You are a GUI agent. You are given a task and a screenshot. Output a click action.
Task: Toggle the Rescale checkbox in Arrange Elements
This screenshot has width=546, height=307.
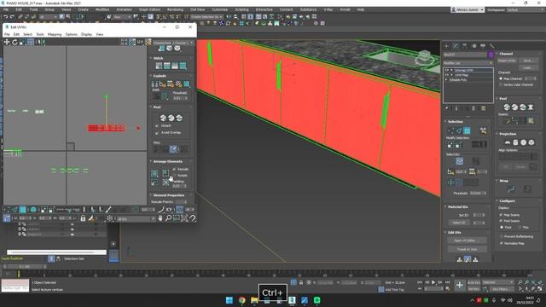point(174,169)
